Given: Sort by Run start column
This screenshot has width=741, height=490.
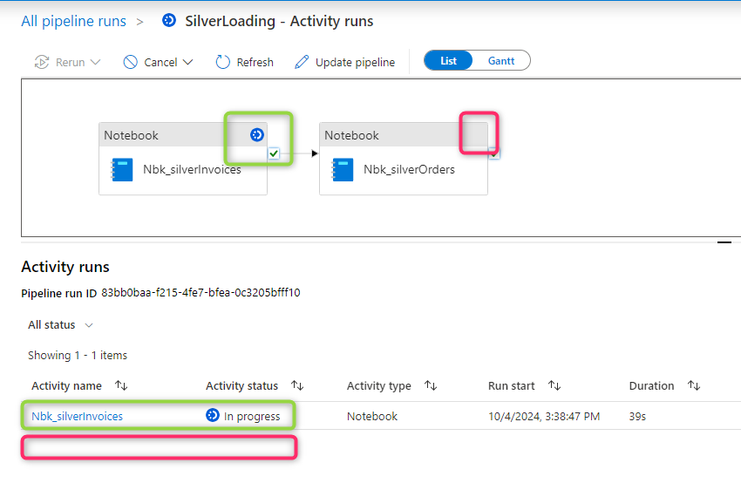Looking at the screenshot, I should pyautogui.click(x=554, y=385).
